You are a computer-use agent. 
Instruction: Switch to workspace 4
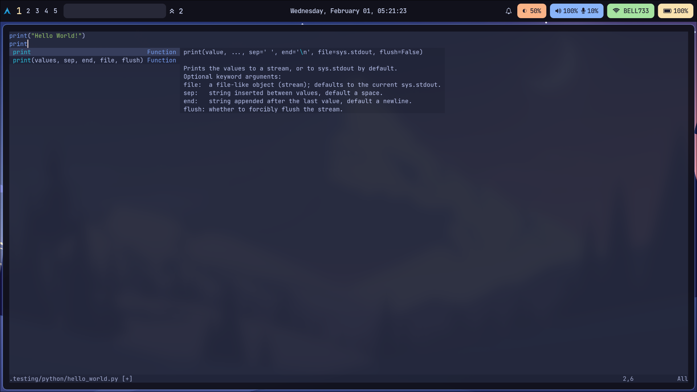(46, 11)
